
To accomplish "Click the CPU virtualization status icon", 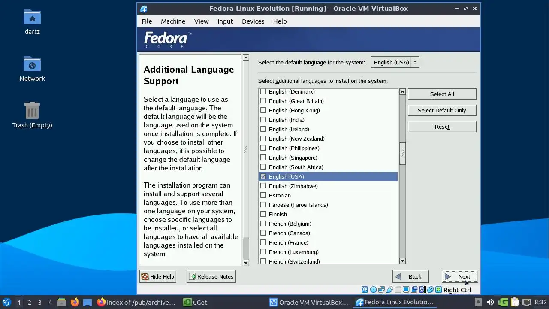I will click(x=422, y=290).
